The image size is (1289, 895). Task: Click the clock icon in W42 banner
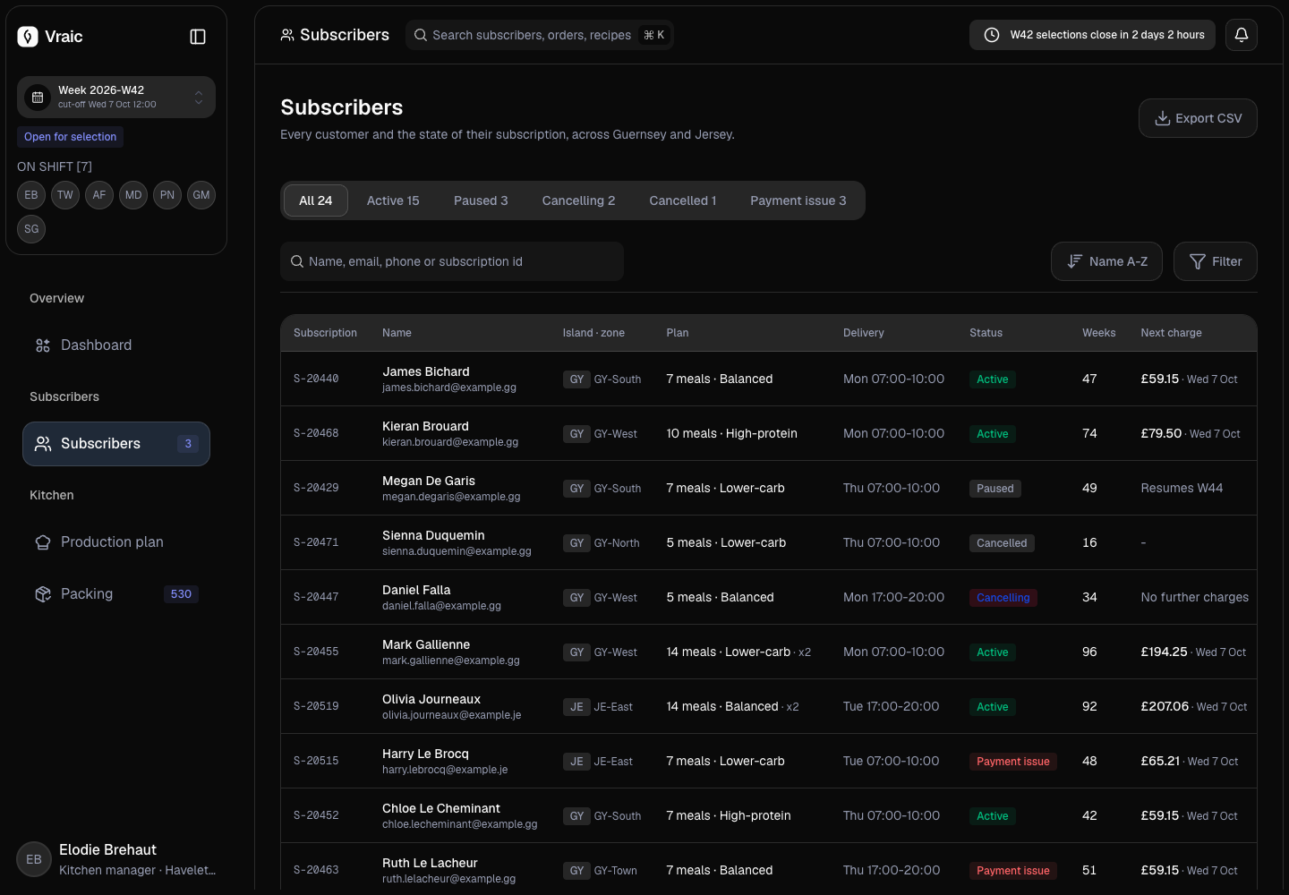(x=992, y=35)
